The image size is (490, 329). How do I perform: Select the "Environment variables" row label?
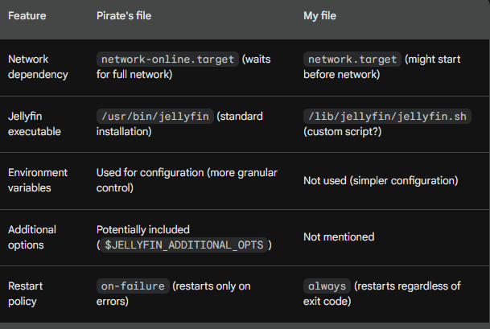38,180
